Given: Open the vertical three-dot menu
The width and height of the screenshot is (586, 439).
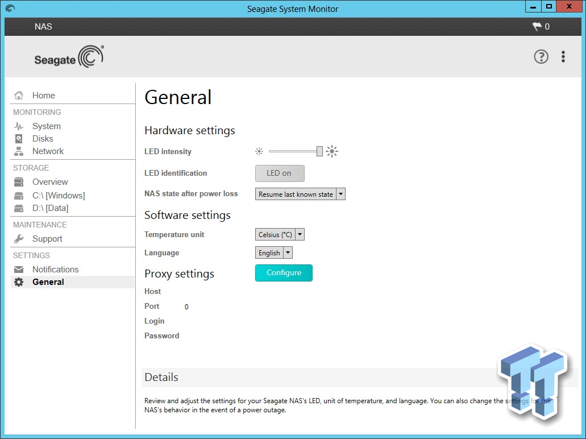Looking at the screenshot, I should pos(563,56).
